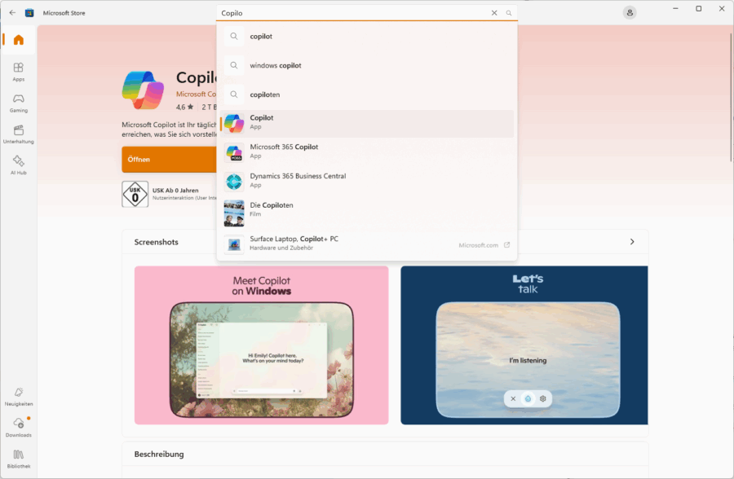
Task: Open the 'Let's talk' screenshot
Action: point(524,345)
